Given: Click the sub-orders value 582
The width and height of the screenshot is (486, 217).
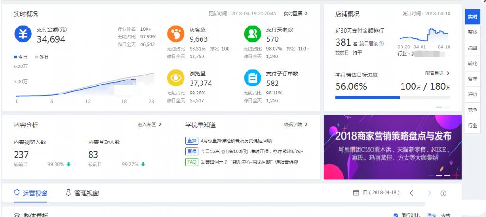Looking at the screenshot, I should (x=273, y=84).
